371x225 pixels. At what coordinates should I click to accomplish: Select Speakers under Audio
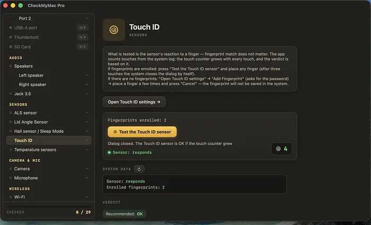pos(49,66)
